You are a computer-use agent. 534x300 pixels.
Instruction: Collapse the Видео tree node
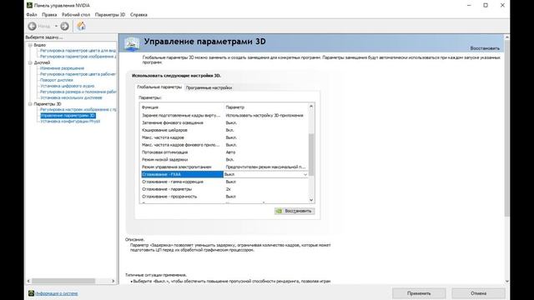coord(30,45)
